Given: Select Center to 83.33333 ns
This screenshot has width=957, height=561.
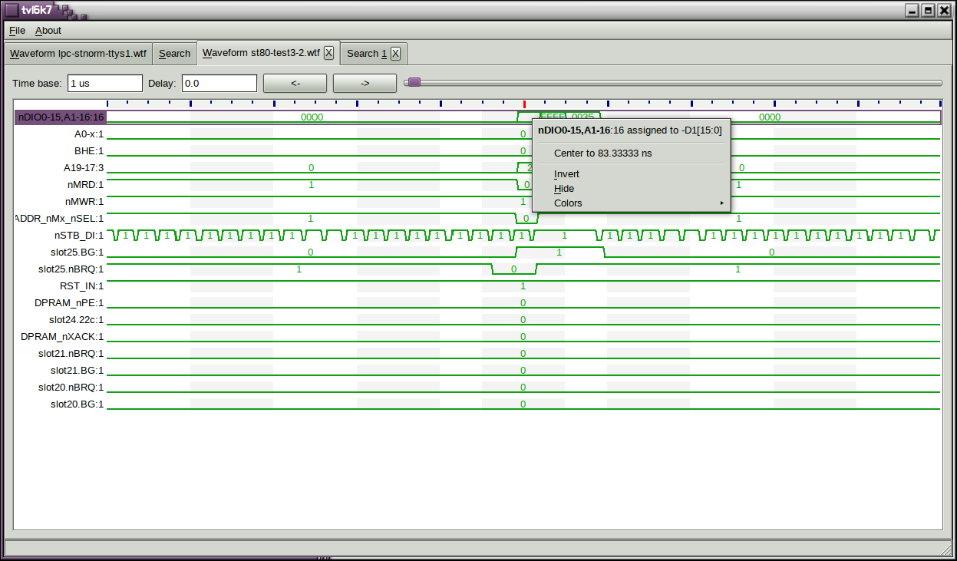Looking at the screenshot, I should [x=602, y=153].
